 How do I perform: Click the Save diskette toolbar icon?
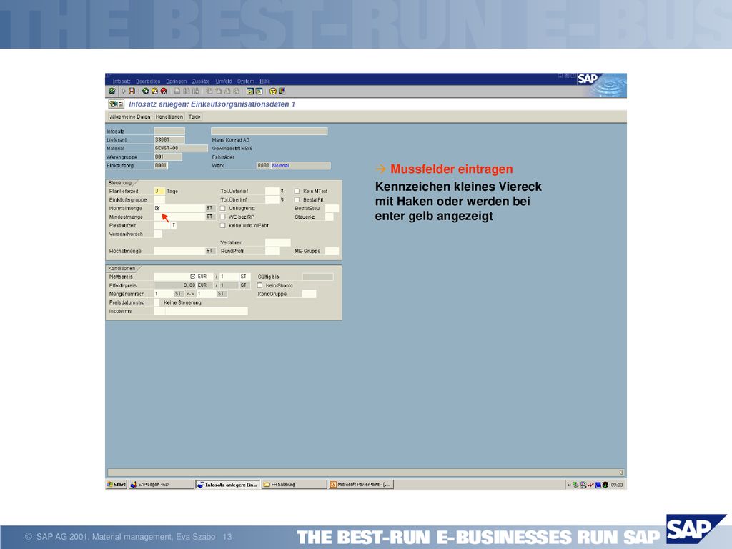[x=132, y=91]
